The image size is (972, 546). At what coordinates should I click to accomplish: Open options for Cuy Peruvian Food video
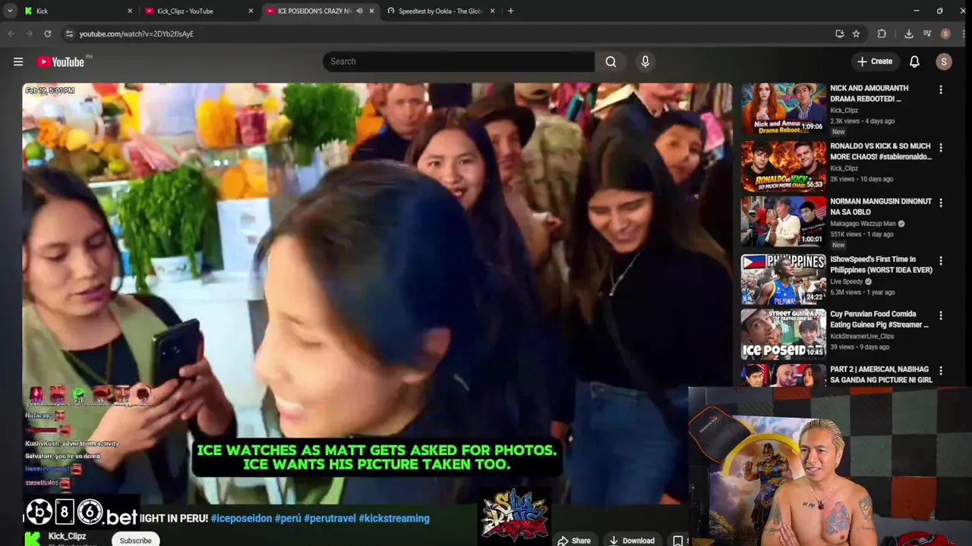point(941,315)
